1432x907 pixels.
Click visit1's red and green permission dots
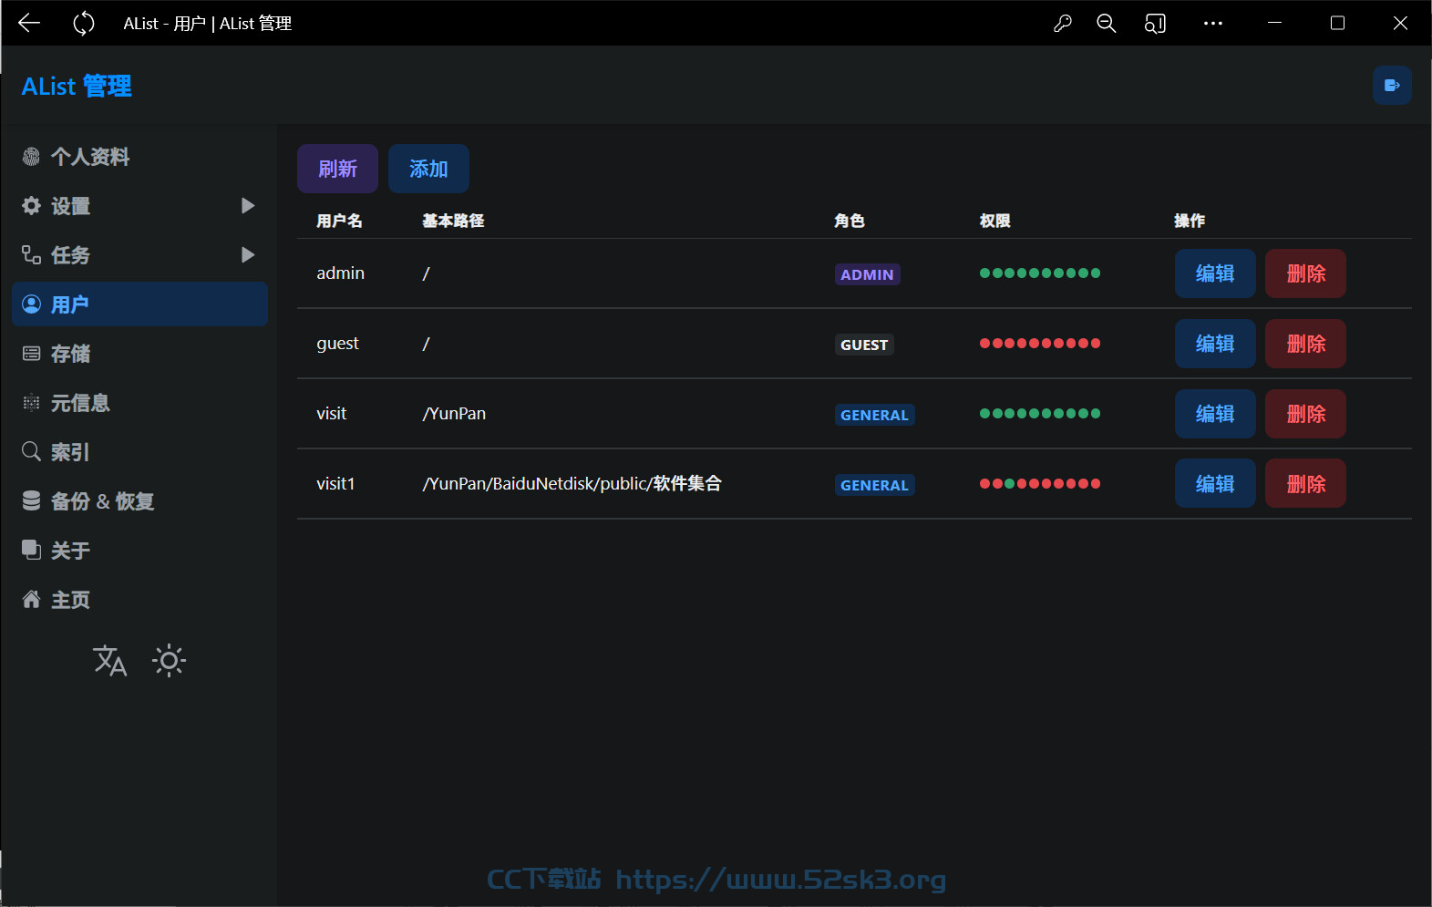(1040, 483)
